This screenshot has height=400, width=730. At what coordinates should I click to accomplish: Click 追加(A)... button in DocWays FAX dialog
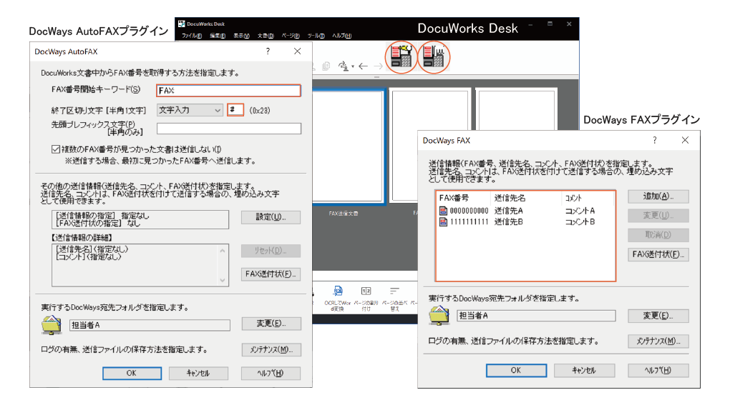(x=658, y=196)
